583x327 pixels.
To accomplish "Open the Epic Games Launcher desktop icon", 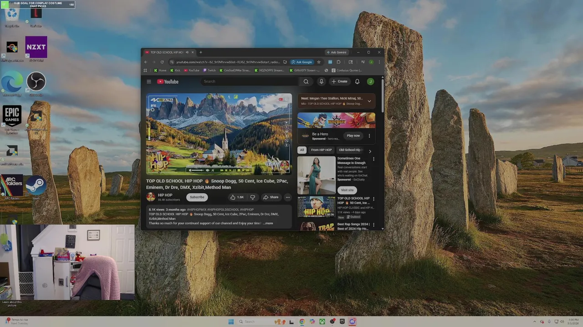I will (12, 119).
